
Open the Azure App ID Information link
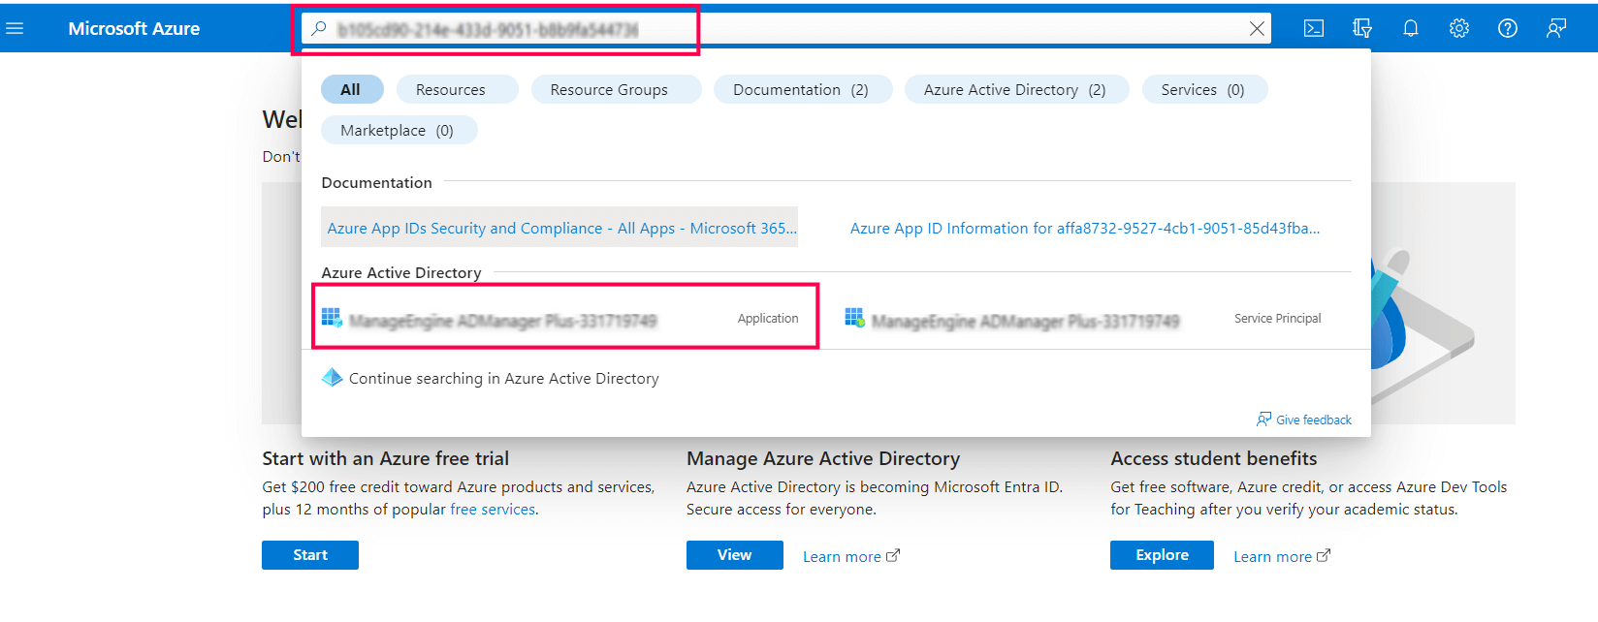pos(1084,228)
